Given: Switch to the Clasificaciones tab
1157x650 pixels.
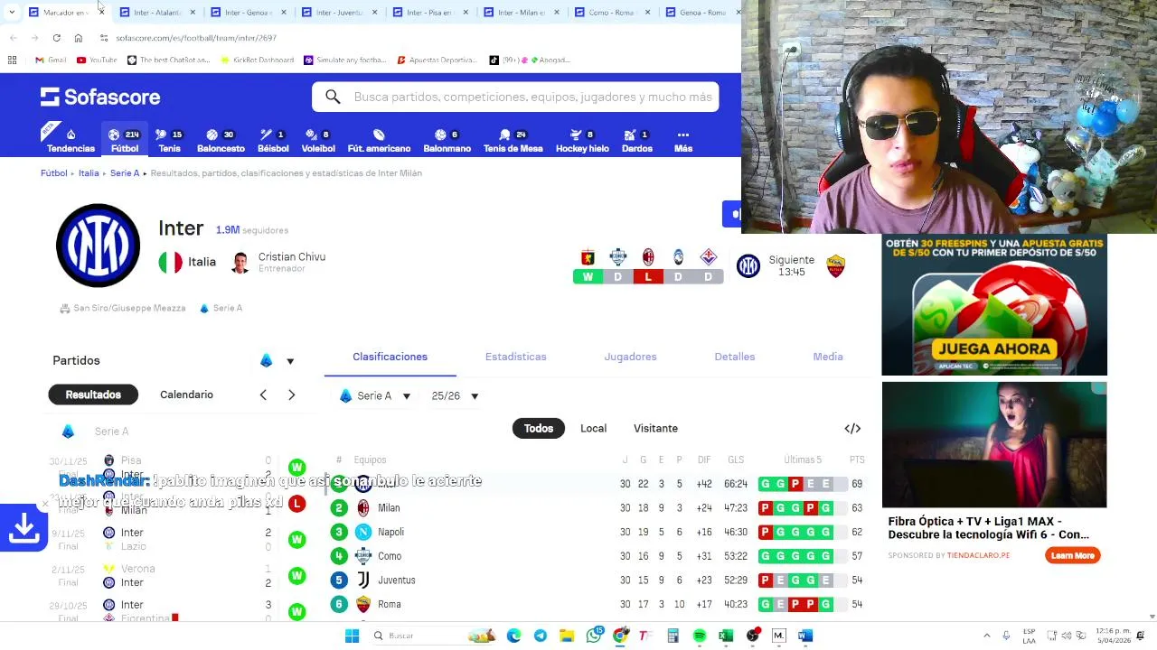Looking at the screenshot, I should (390, 357).
